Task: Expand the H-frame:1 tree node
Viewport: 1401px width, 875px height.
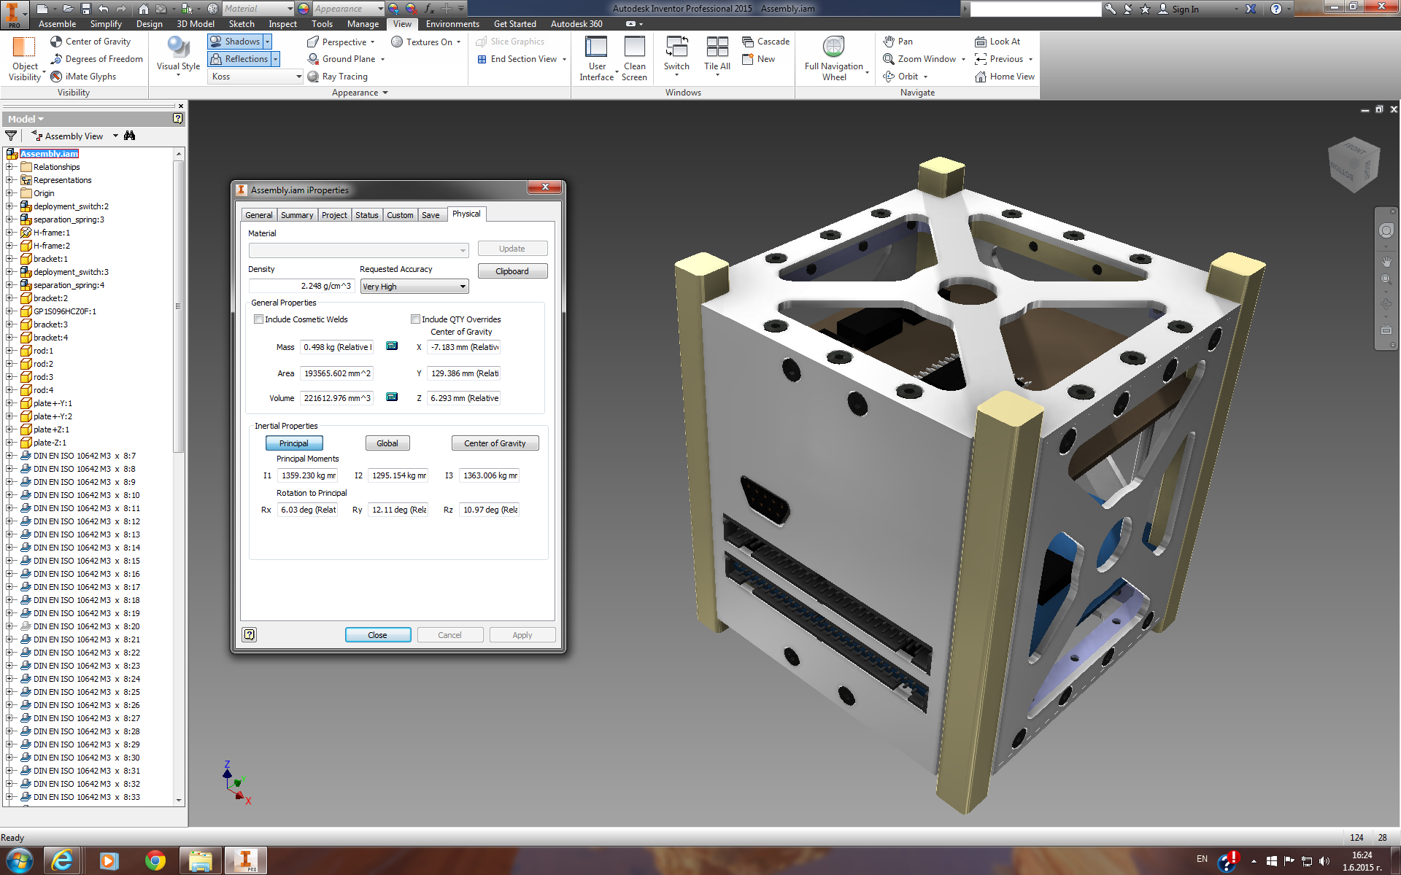Action: (x=10, y=233)
